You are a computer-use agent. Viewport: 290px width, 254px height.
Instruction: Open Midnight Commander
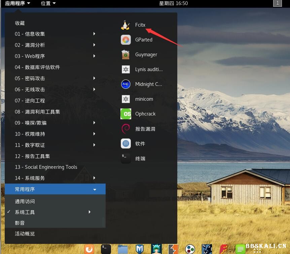148,84
